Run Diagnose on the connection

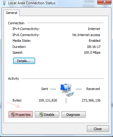73,115
